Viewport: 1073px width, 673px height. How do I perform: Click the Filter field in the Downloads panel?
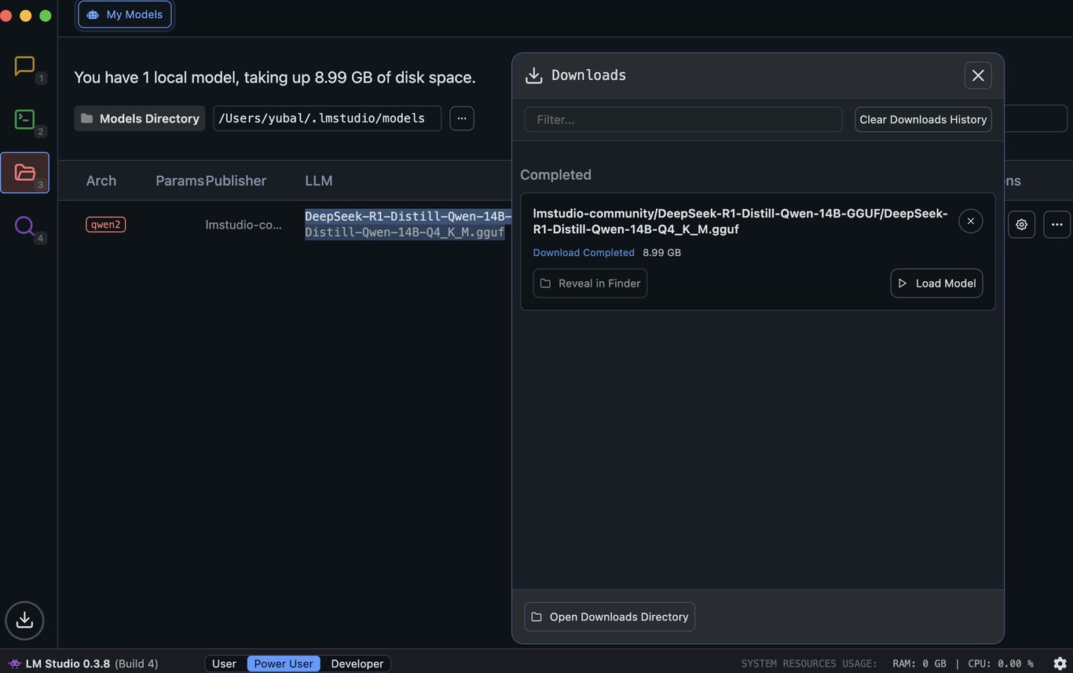[683, 119]
